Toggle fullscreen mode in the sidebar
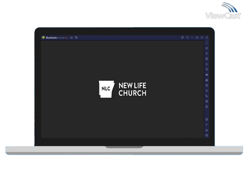 pyautogui.click(x=207, y=43)
